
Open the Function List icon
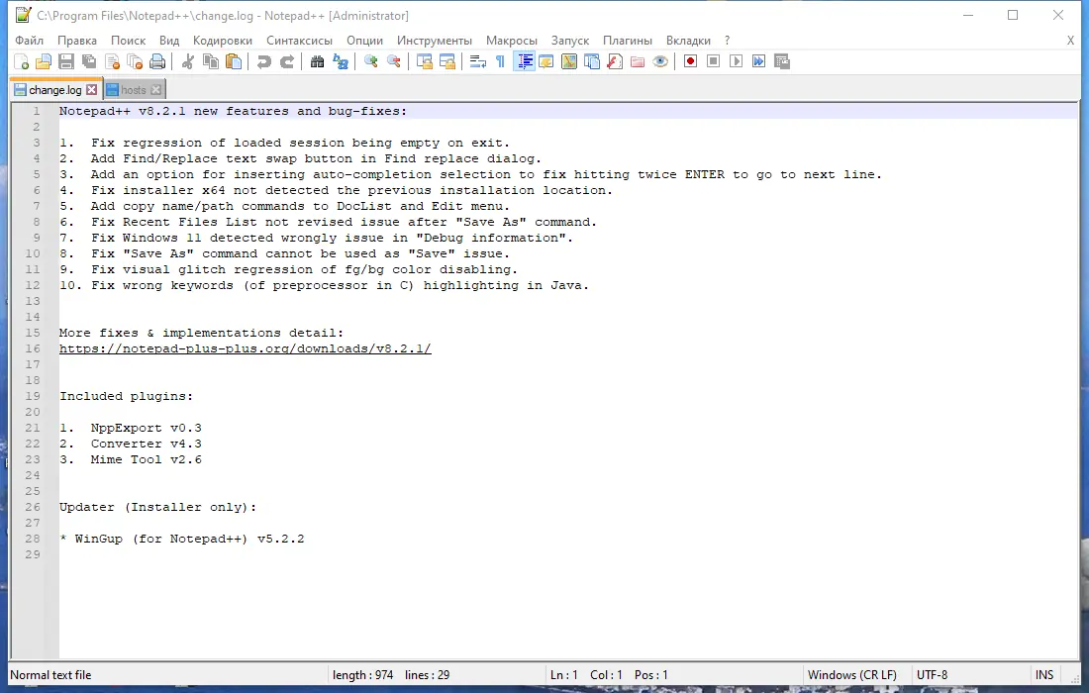click(615, 61)
